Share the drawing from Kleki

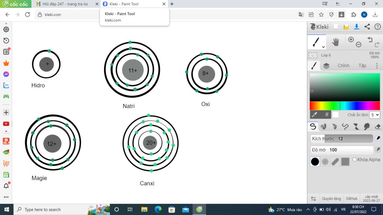367,27
